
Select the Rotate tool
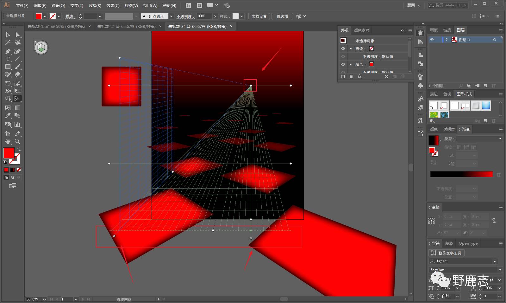8,83
